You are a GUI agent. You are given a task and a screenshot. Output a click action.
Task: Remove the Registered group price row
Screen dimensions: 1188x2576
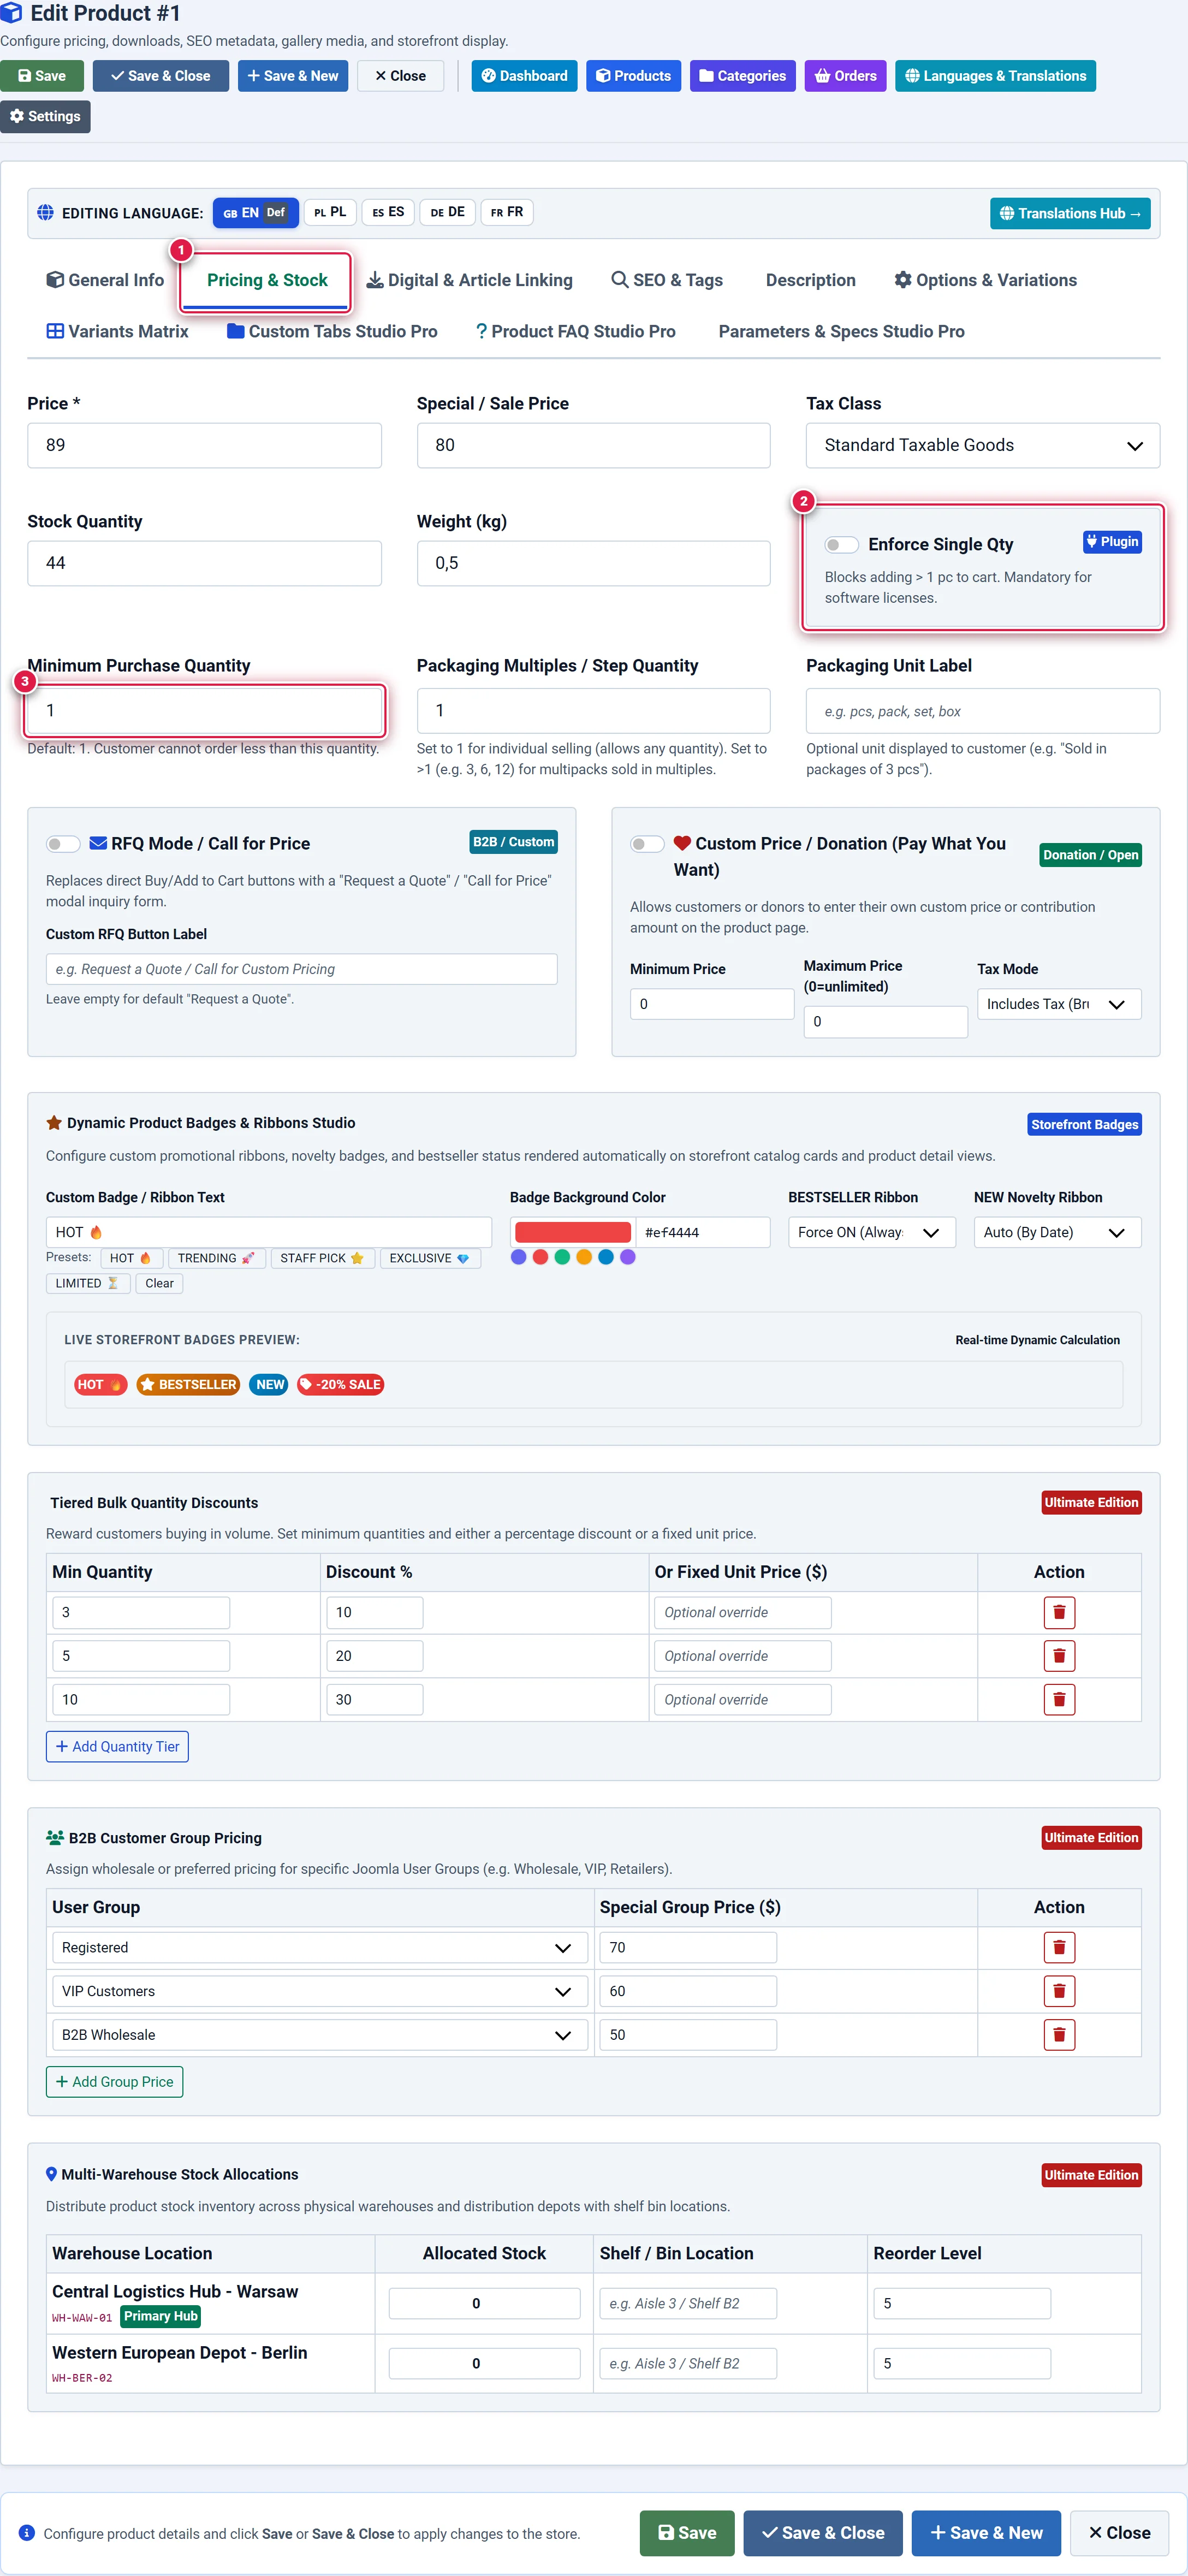[1059, 1947]
